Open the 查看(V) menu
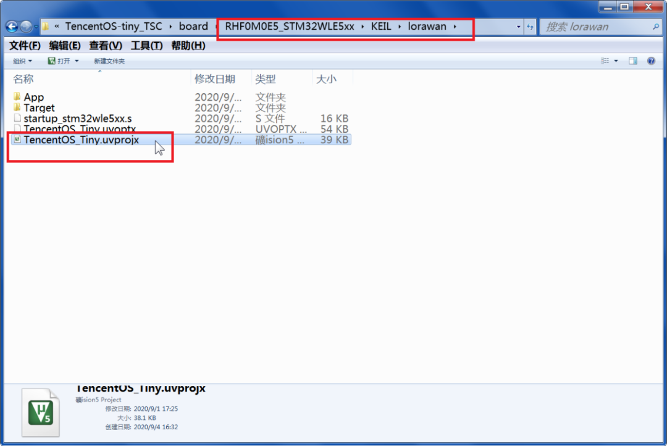The height and width of the screenshot is (446, 667). (106, 46)
